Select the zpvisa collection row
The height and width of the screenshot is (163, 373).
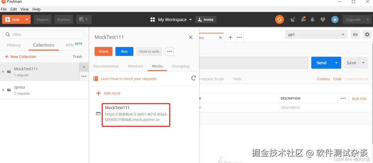pos(44,90)
